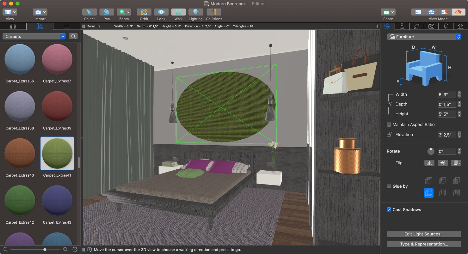468x254 pixels.
Task: Switch to 2D floor plan view mode
Action: coord(418,12)
